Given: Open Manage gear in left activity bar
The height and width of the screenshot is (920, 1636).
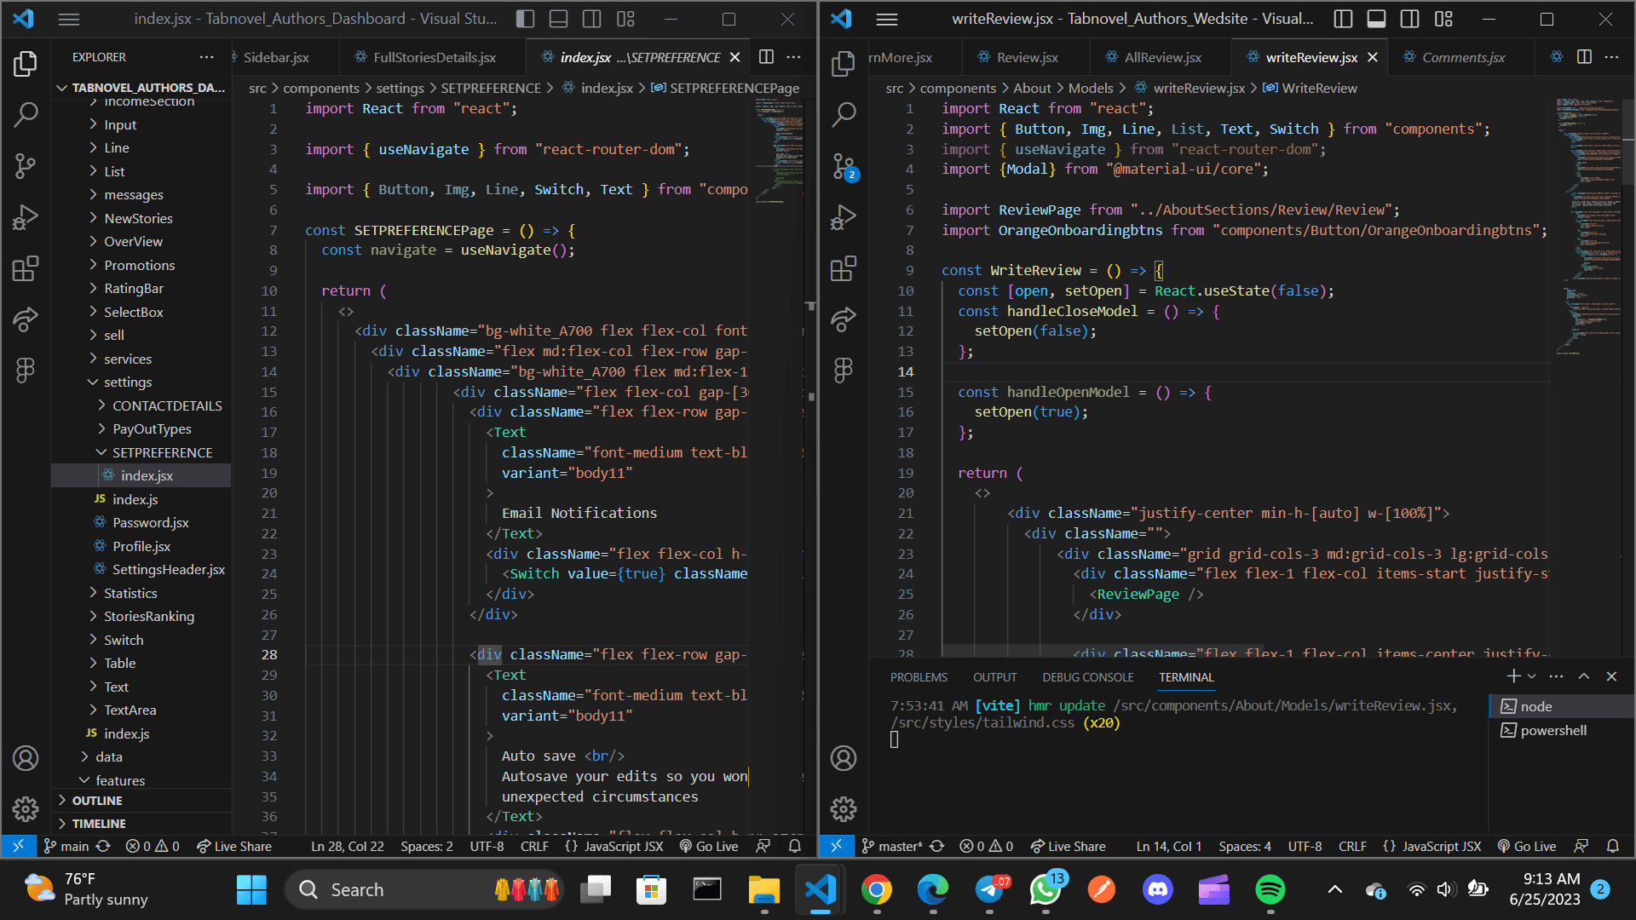Looking at the screenshot, I should (x=26, y=808).
